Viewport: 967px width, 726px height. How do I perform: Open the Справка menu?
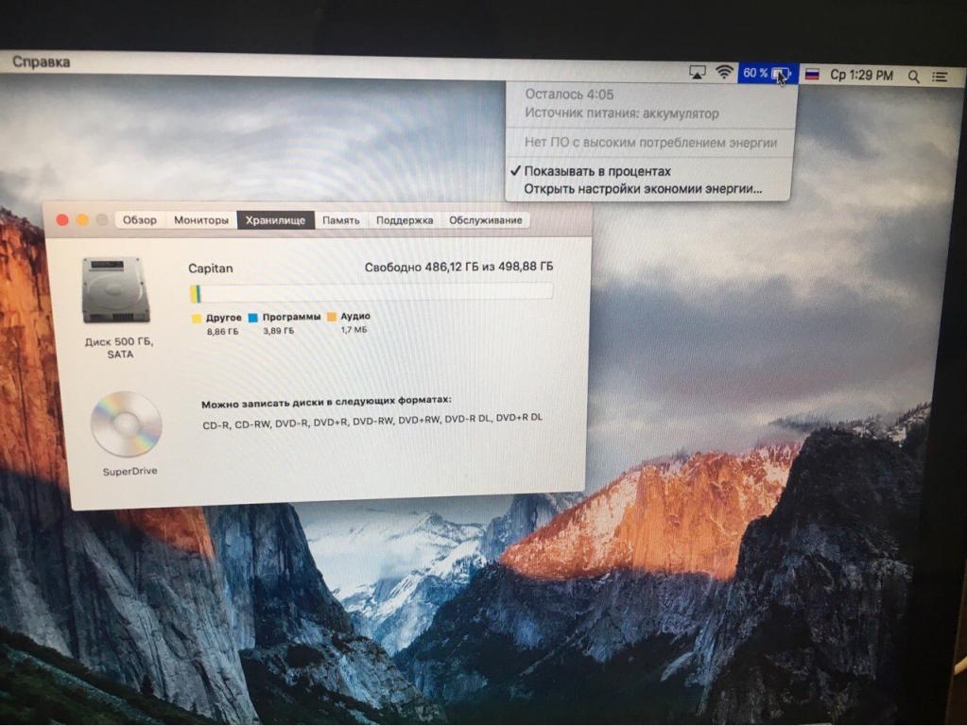[42, 61]
